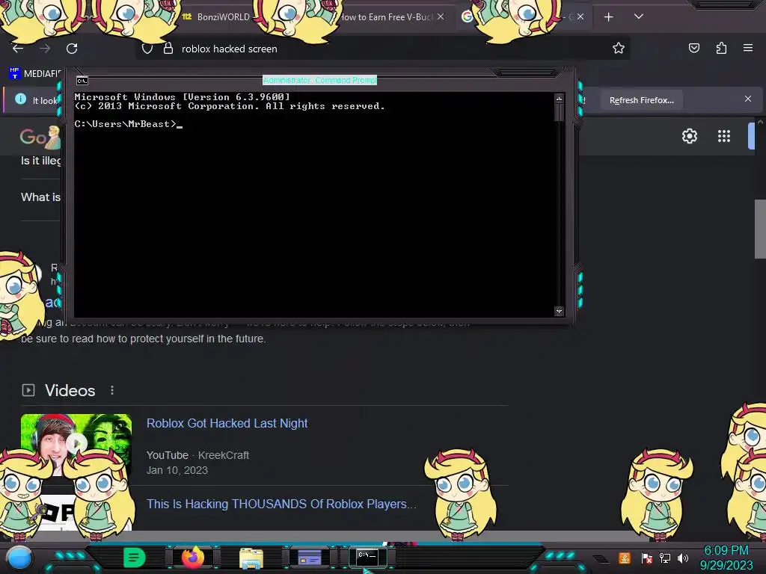Image resolution: width=766 pixels, height=574 pixels.
Task: Click on the C:\Users\MrBeast> prompt line
Action: (128, 124)
